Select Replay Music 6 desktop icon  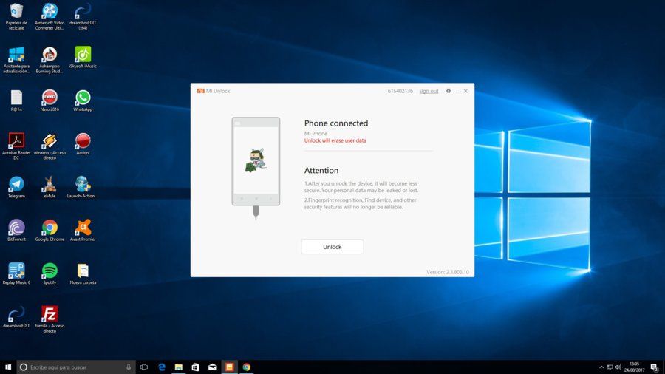[16, 273]
